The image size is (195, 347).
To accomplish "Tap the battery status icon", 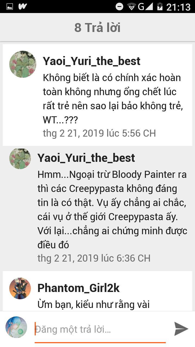I will pos(160,7).
